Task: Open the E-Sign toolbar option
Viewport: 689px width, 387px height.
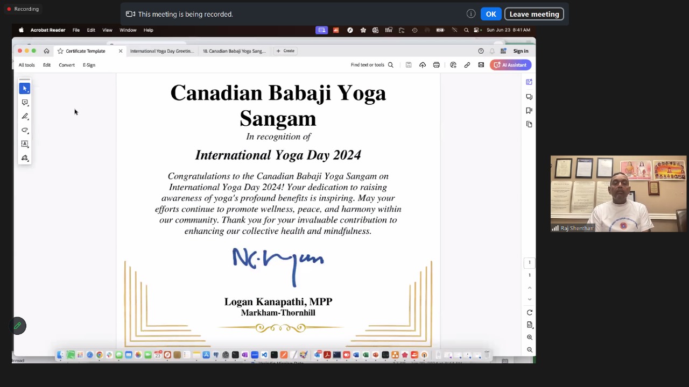Action: 89,65
